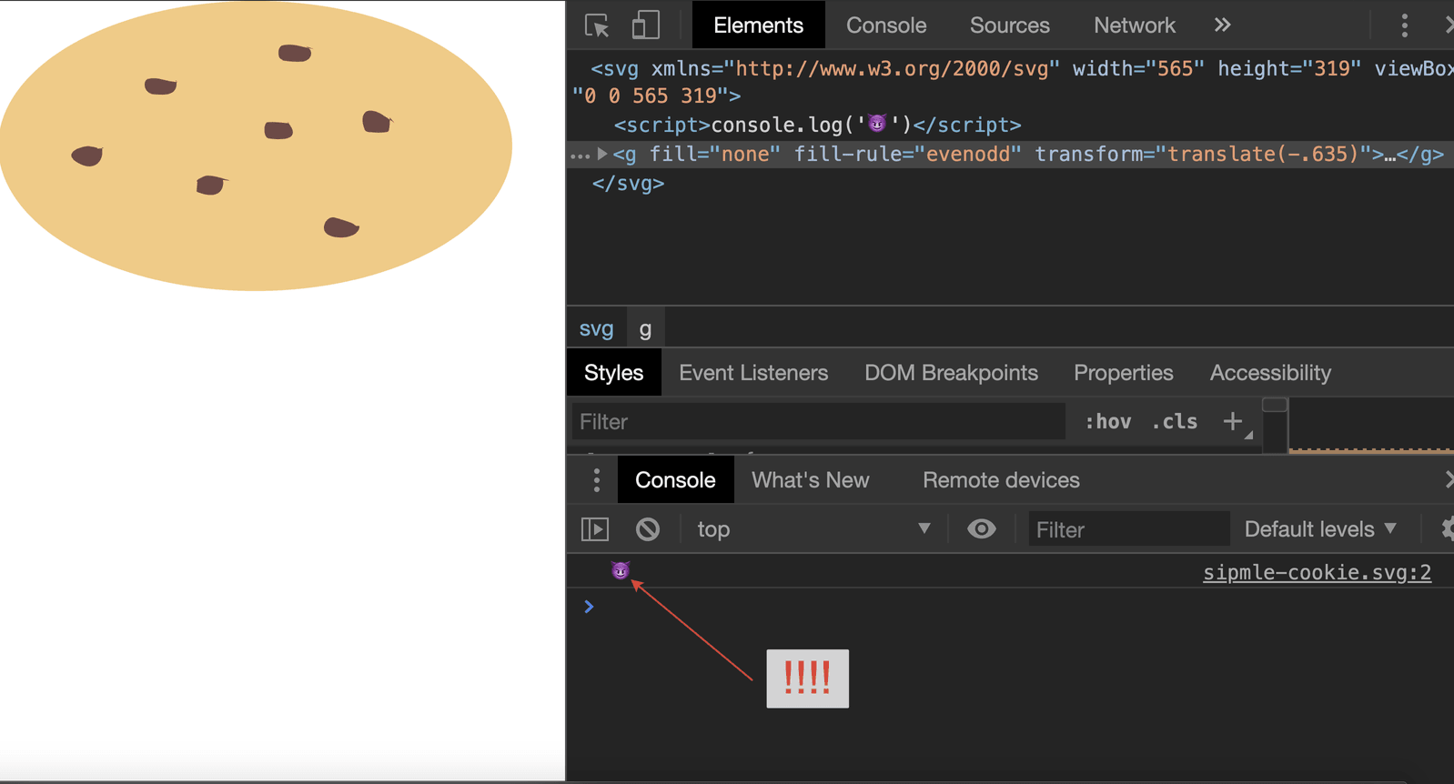The image size is (1454, 784).
Task: Open the Network tab
Action: tap(1134, 25)
